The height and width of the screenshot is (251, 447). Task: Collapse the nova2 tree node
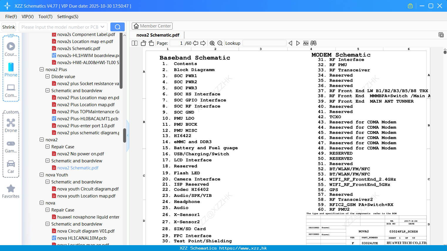[x=42, y=140]
